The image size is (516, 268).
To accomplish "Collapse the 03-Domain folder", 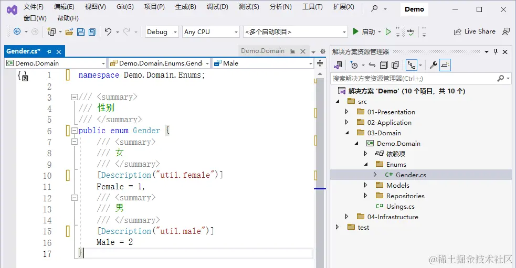I will [347, 133].
